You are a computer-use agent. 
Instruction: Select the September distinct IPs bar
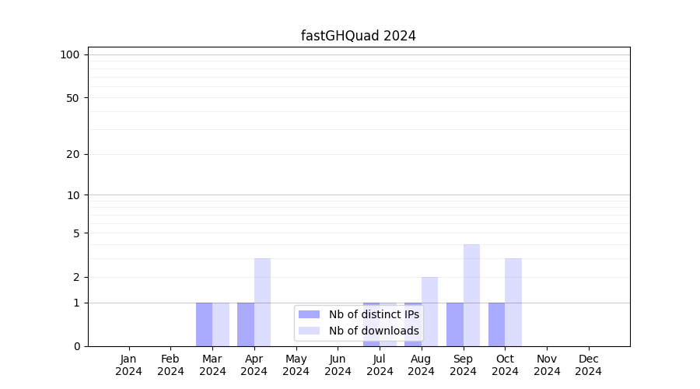(455, 324)
